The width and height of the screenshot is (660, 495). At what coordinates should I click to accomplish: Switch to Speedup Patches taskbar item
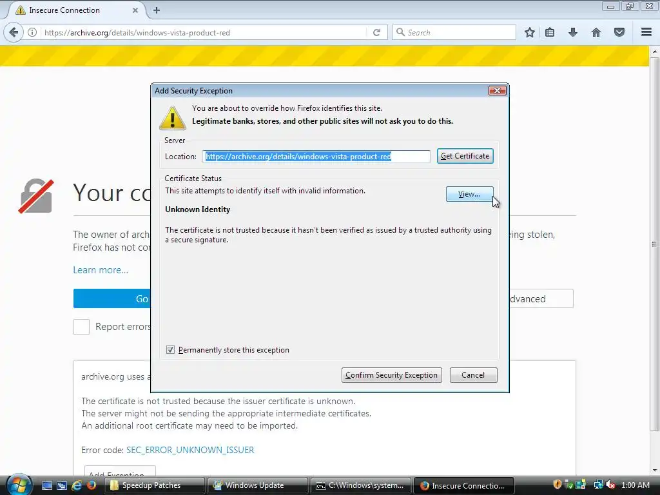[155, 485]
